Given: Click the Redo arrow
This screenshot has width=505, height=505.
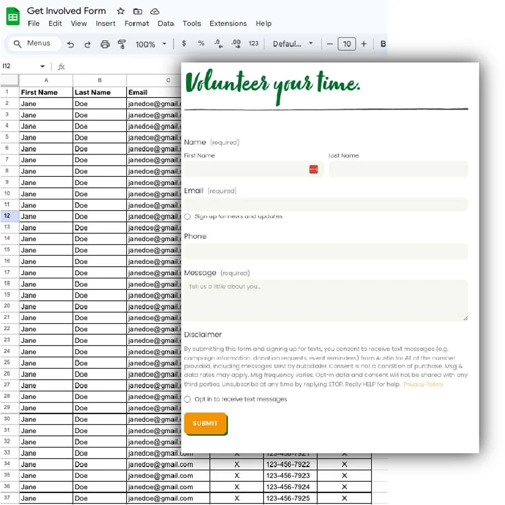Looking at the screenshot, I should (x=87, y=44).
